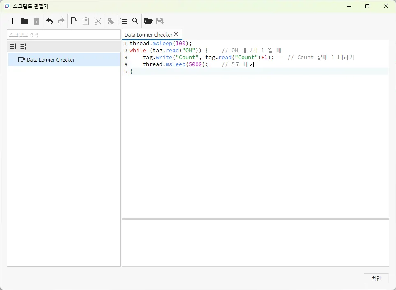The image size is (396, 290).
Task: Undo the last edit
Action: pyautogui.click(x=49, y=21)
